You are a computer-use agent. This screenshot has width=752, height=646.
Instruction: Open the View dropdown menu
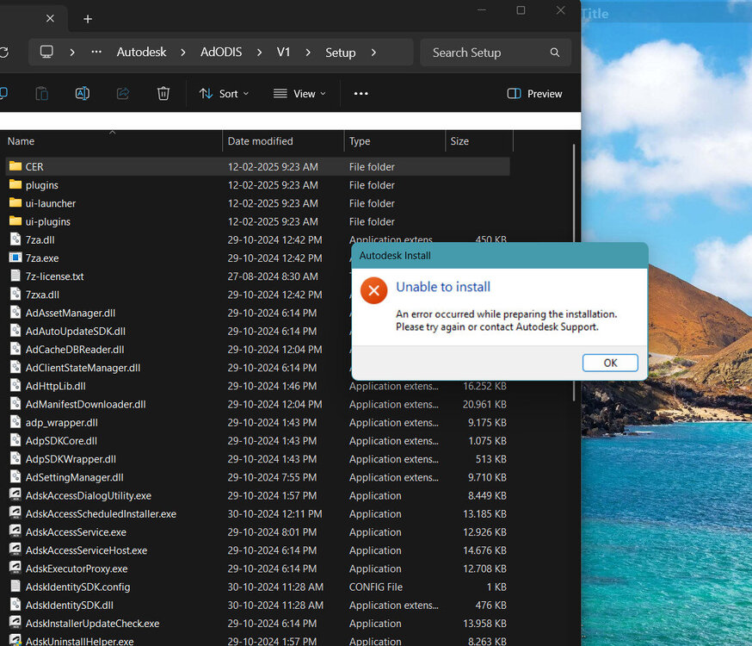299,94
